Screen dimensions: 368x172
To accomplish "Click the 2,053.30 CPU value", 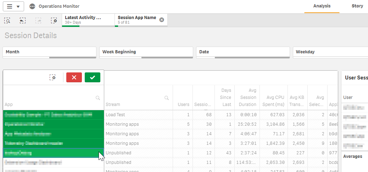I will click(274, 162).
